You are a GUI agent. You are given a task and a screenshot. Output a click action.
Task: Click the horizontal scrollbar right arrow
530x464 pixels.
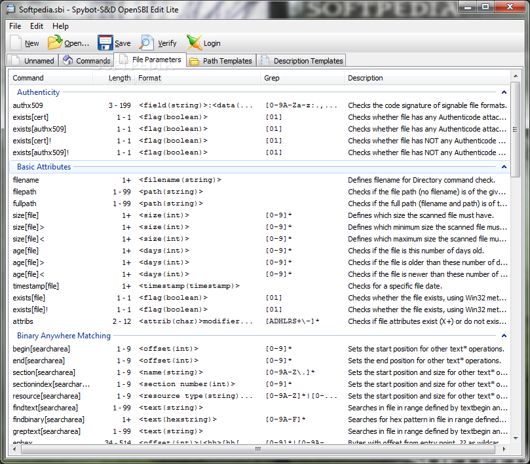504,449
